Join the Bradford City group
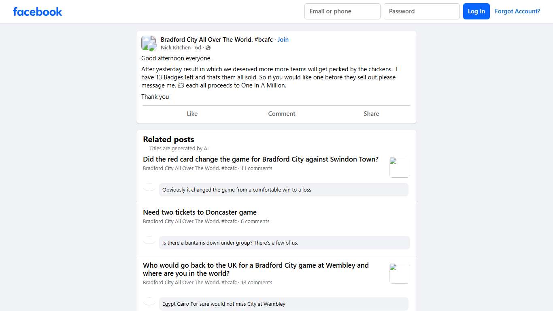553x311 pixels. [283, 40]
